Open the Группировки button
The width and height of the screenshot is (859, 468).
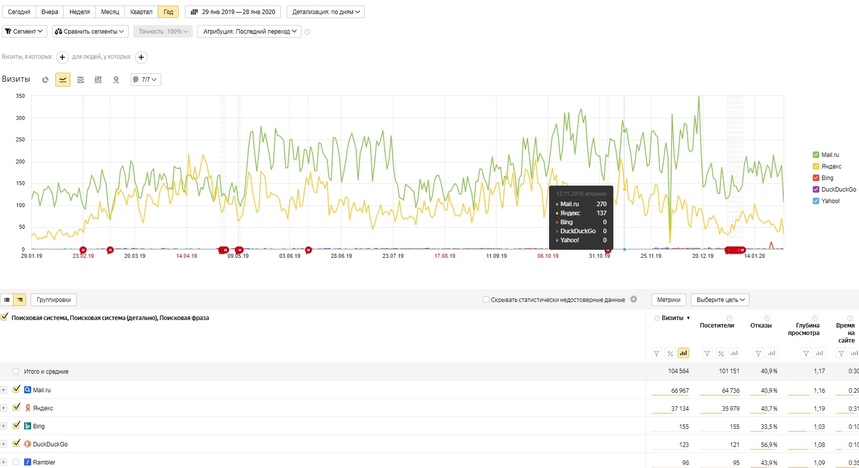54,300
